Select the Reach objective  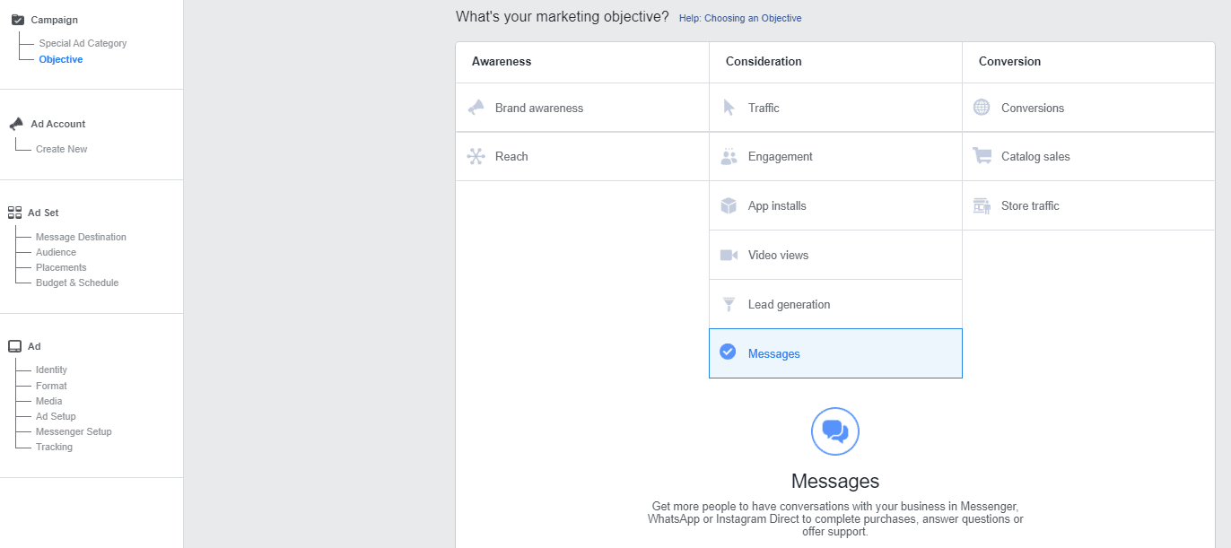511,156
